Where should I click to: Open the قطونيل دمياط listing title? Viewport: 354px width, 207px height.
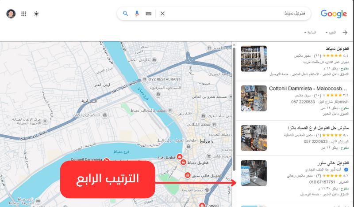pyautogui.click(x=337, y=48)
